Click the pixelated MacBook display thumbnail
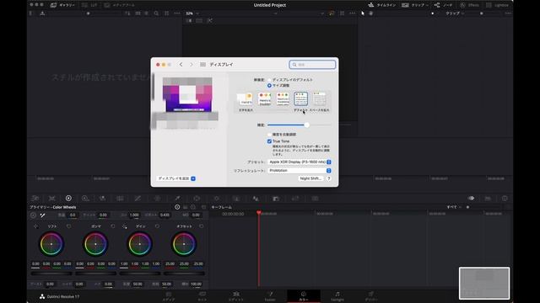The height and width of the screenshot is (303, 540). 187,95
